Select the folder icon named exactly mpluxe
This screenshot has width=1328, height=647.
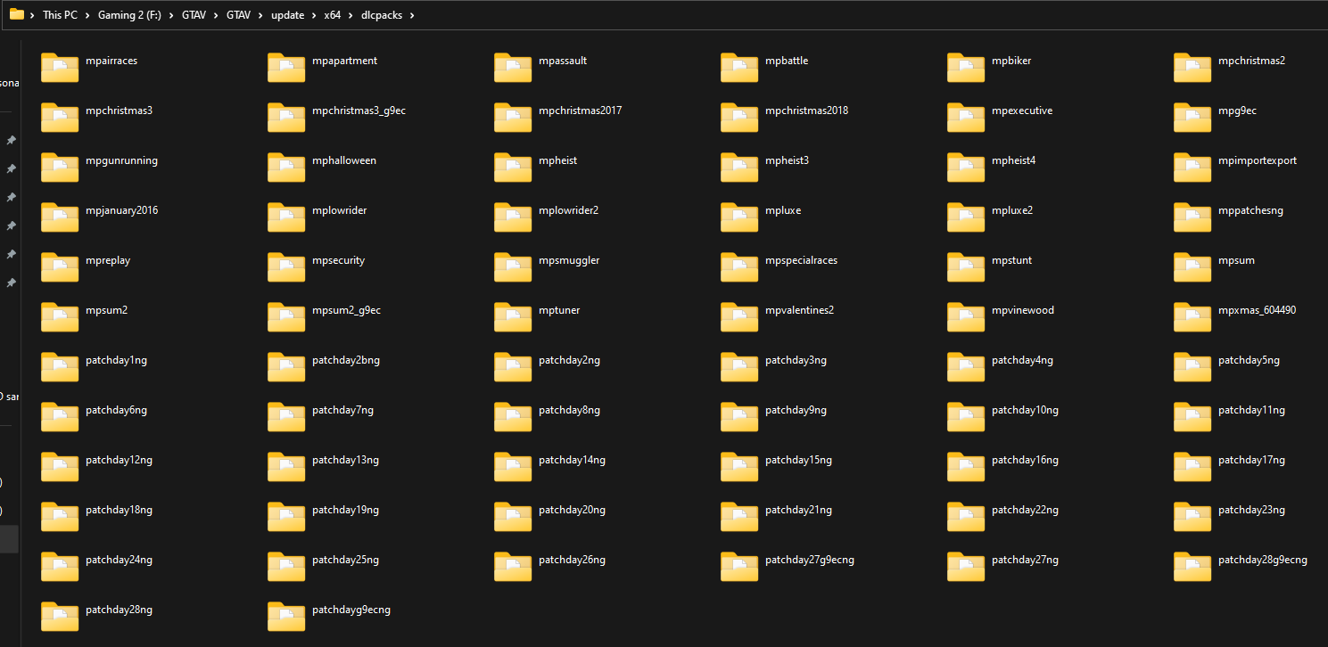point(739,217)
